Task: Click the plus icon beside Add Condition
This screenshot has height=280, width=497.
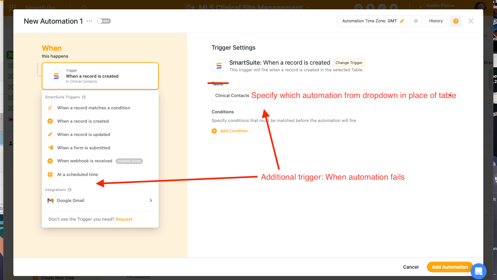Action: point(214,131)
